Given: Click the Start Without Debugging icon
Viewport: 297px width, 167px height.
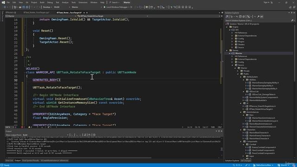Looking at the screenshot, I should pos(131,7).
